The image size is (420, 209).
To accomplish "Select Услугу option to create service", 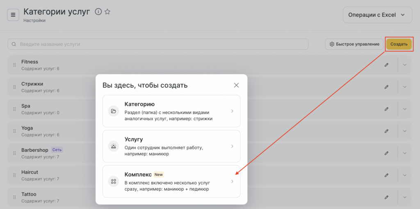I will (x=171, y=146).
